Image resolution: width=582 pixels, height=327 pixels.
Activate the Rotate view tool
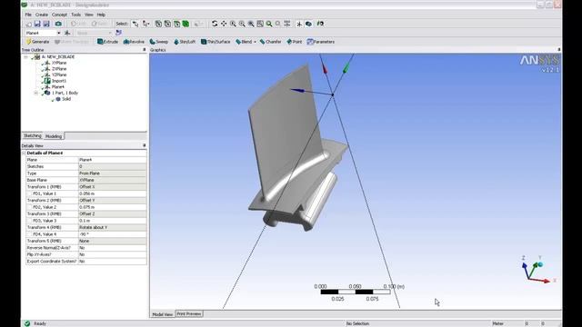[215, 24]
